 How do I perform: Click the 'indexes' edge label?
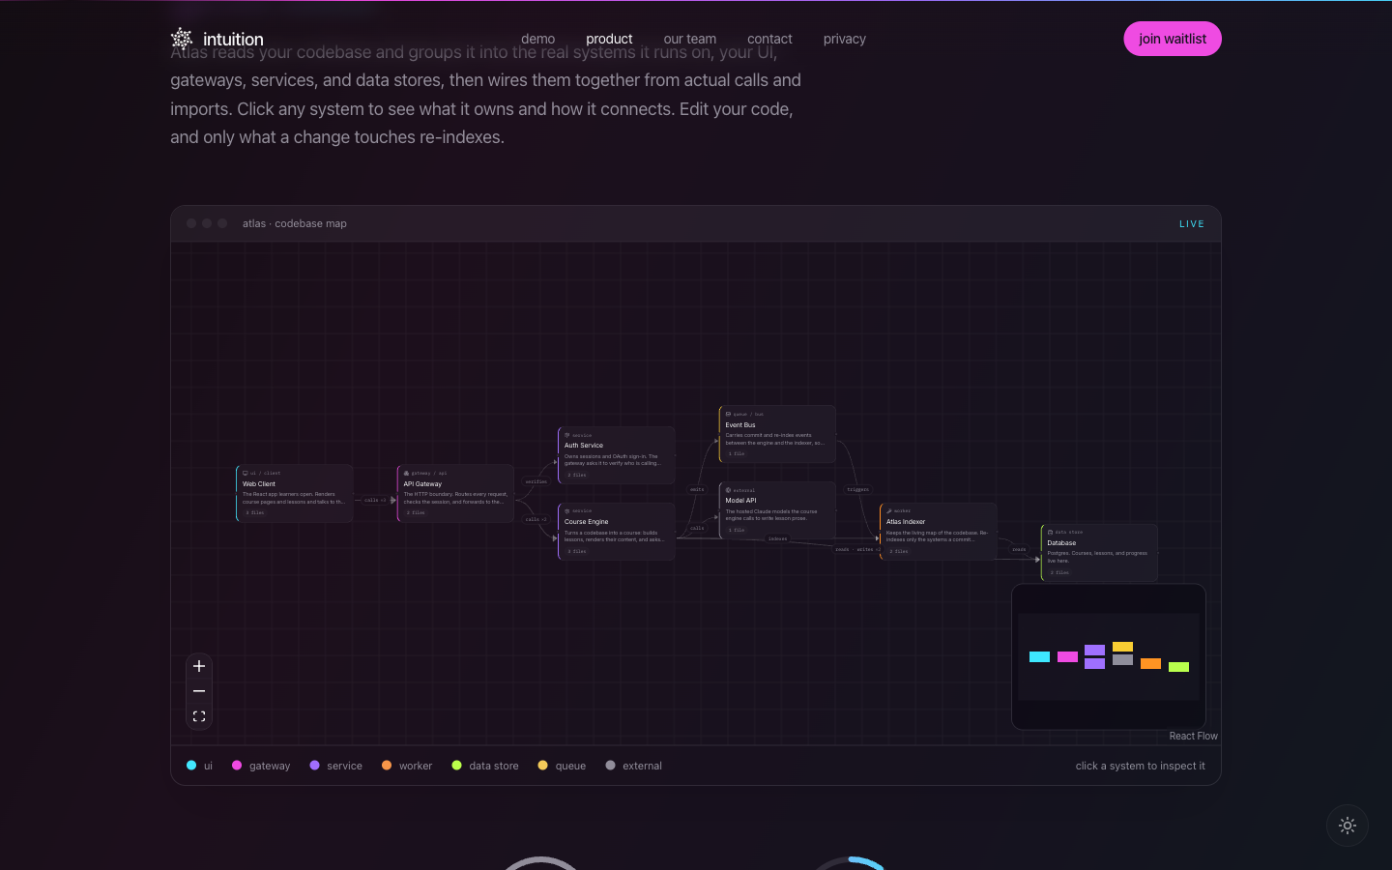(x=777, y=538)
